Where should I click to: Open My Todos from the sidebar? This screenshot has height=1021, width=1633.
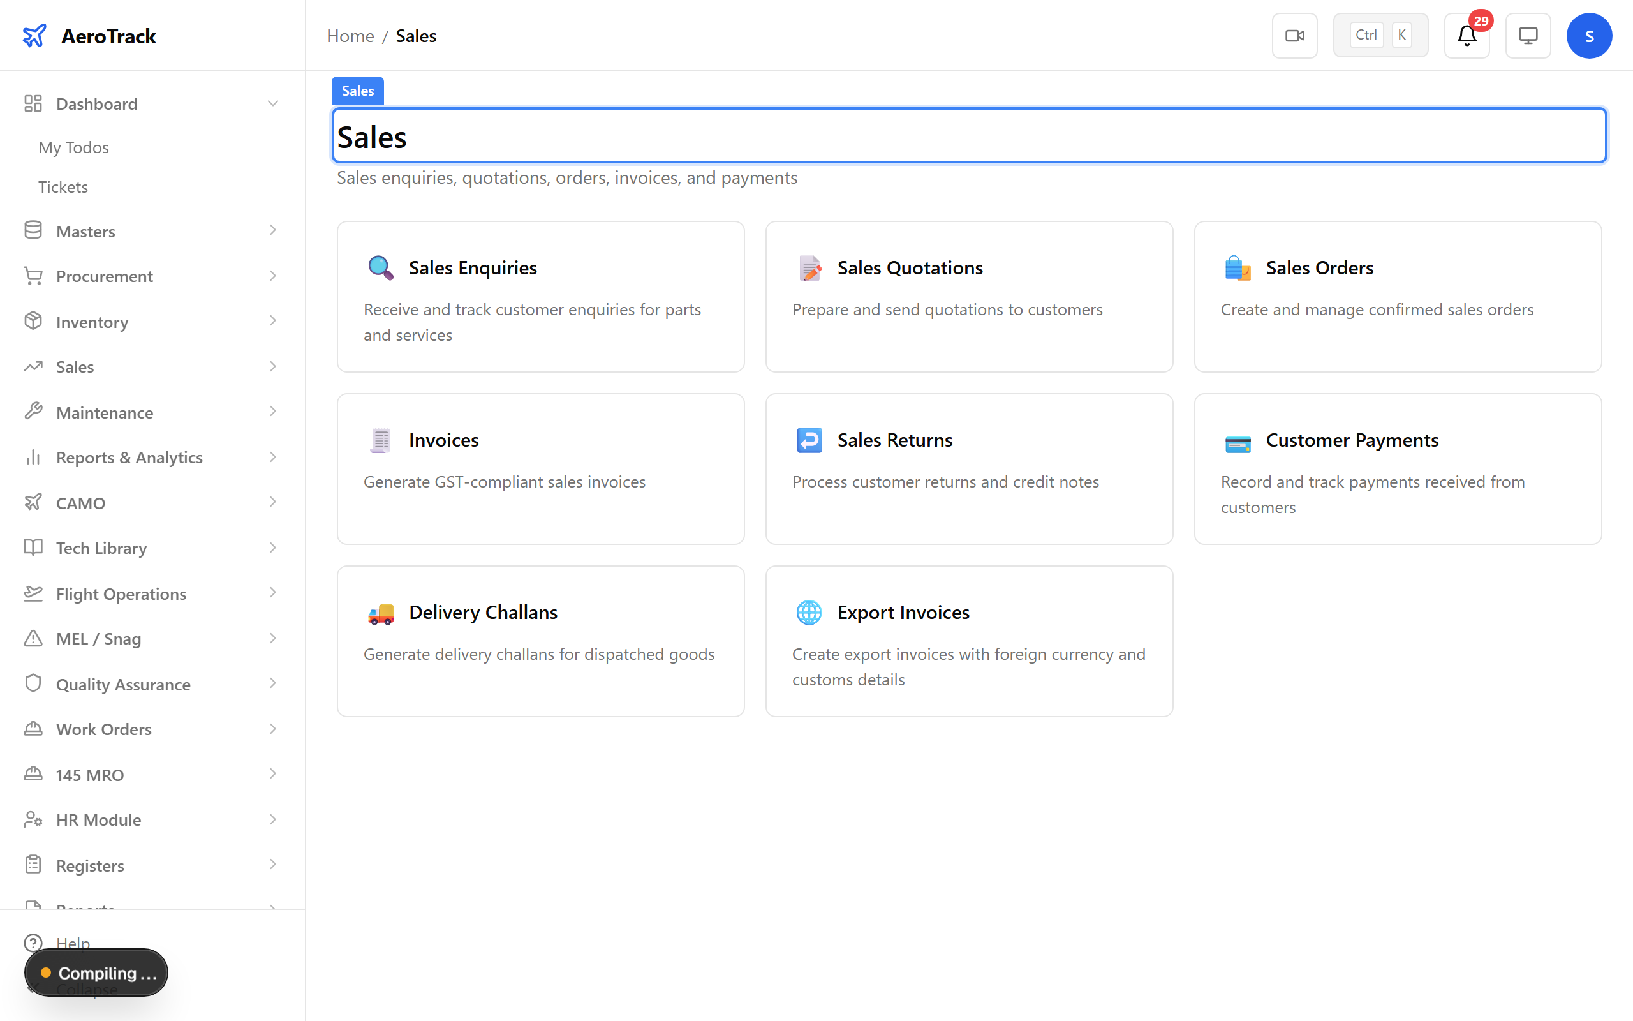pos(73,147)
